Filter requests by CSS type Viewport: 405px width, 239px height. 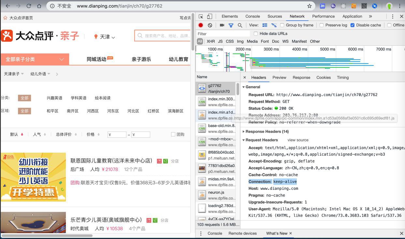tap(230, 41)
